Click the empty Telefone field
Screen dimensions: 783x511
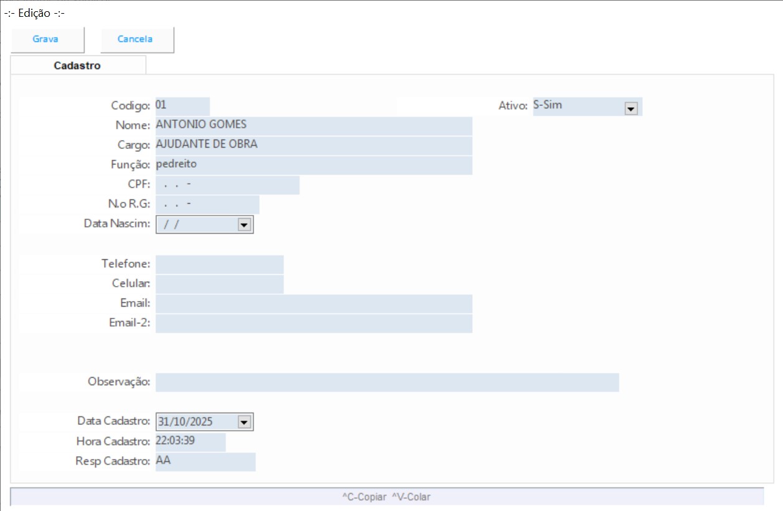coord(219,265)
